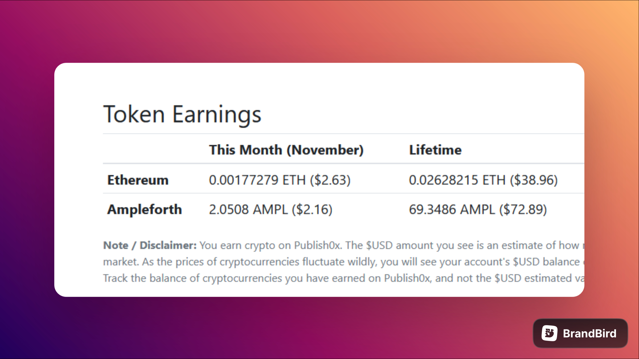Click the ($72.89) lifetime Ampleforth USD estimate
The image size is (639, 359).
tap(523, 210)
